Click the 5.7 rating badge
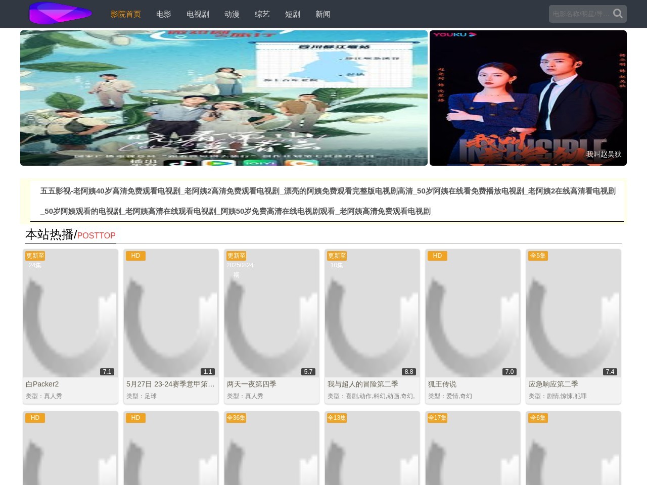Screen dimensions: 647x485 click(x=308, y=371)
